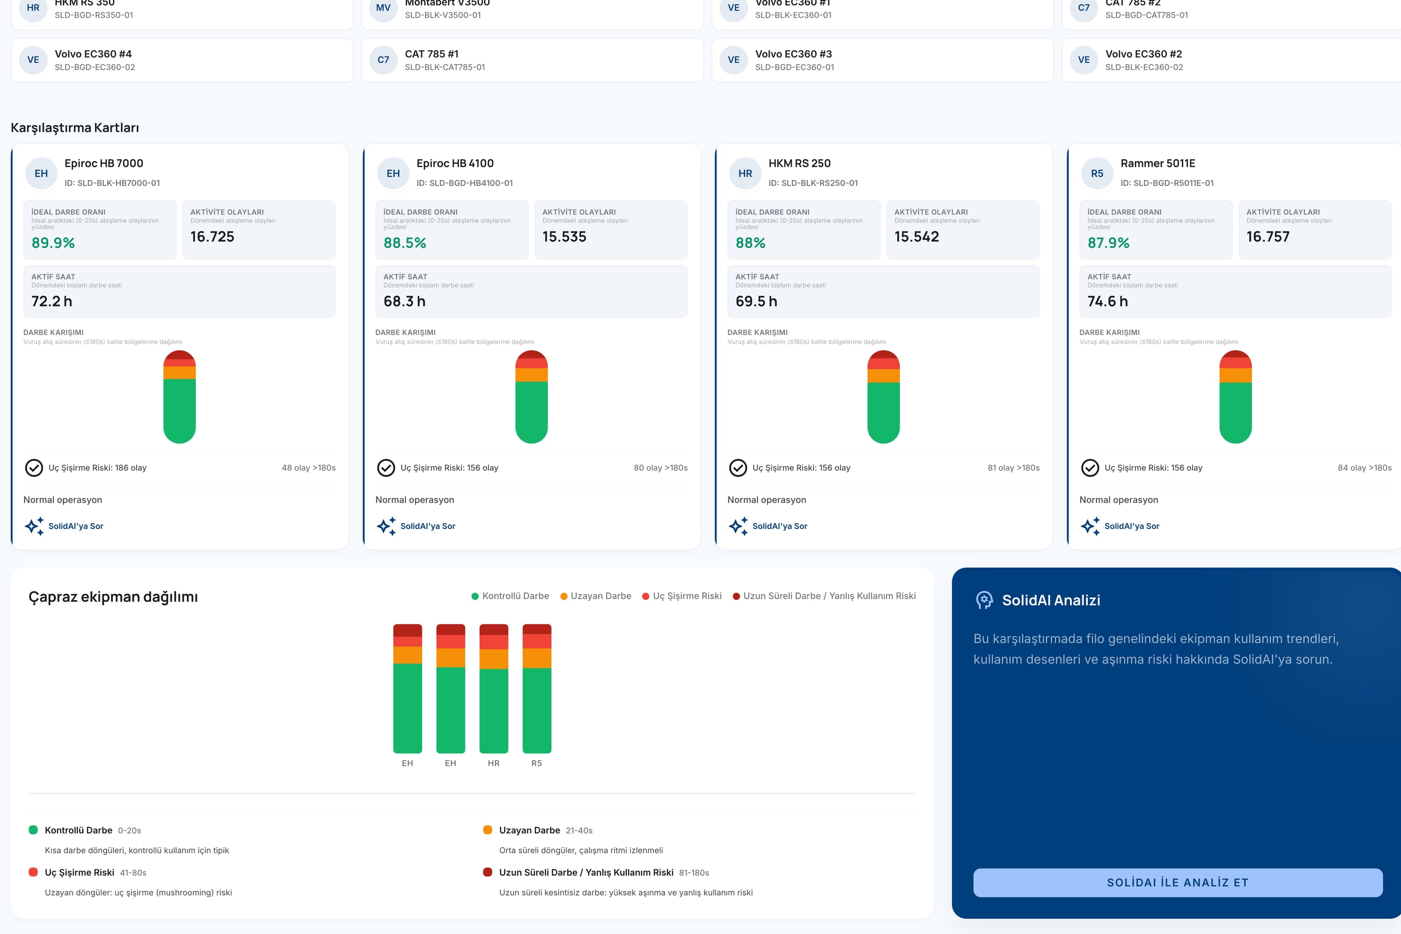The image size is (1401, 934).
Task: Click the Epiroc HB 7000 strike mix bar
Action: click(x=179, y=397)
